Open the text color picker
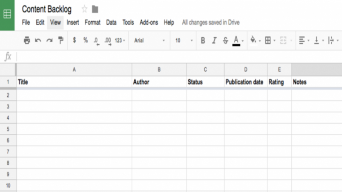The image size is (342, 192). [236, 41]
